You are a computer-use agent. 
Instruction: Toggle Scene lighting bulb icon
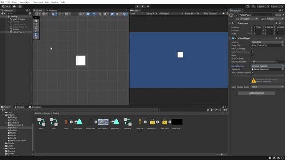point(94,14)
